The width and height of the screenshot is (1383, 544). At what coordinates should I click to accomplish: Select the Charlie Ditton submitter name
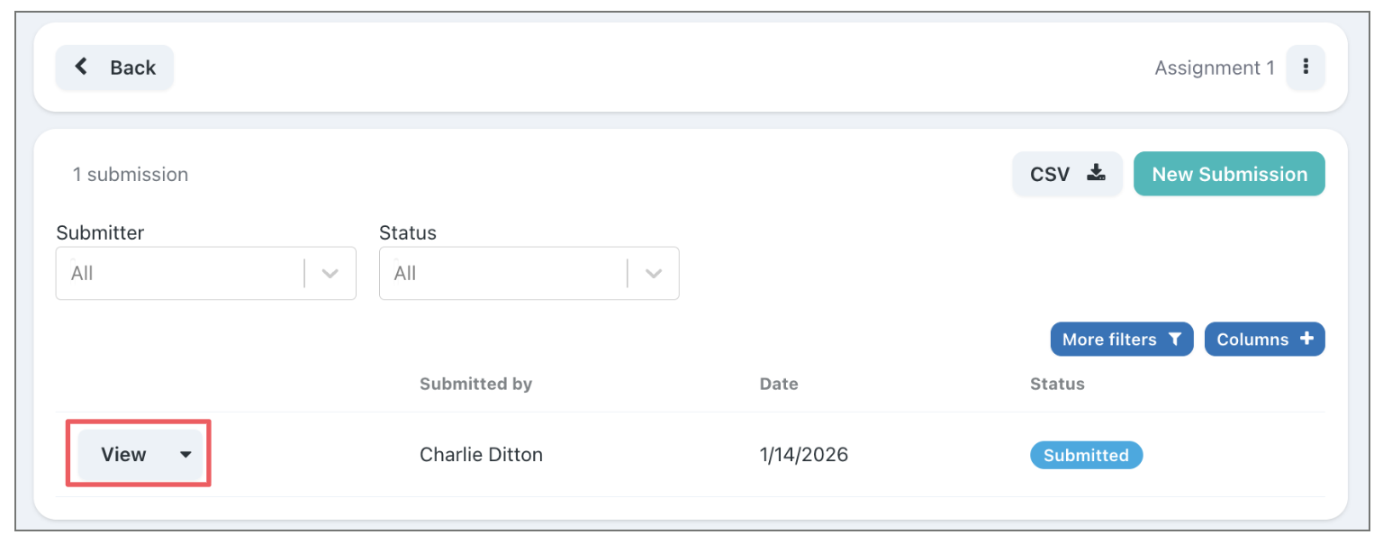[481, 455]
